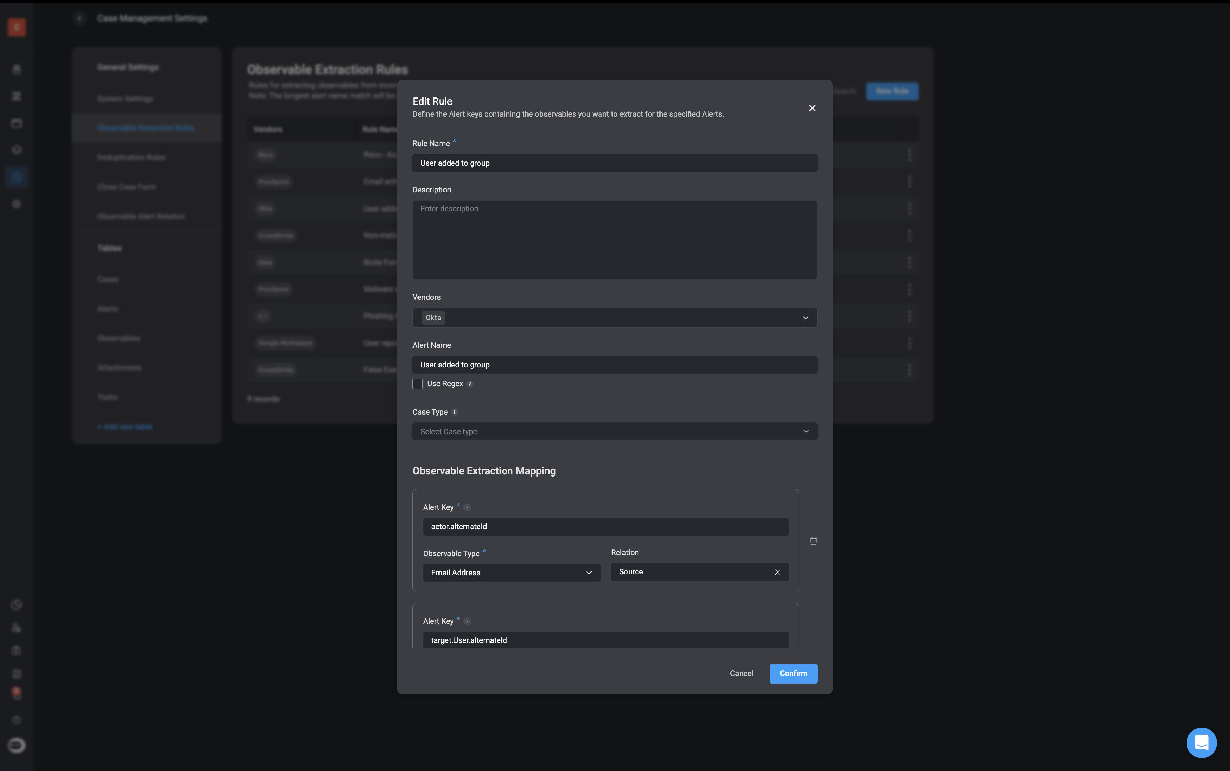The image size is (1230, 771).
Task: Click the Okta vendor tag
Action: click(433, 318)
